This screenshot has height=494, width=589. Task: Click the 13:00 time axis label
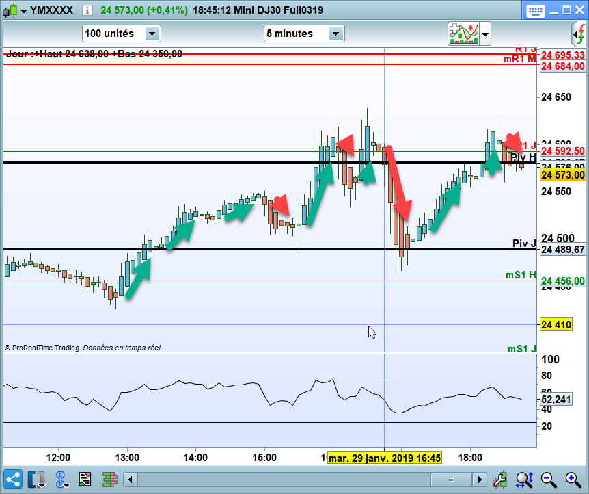tap(127, 458)
